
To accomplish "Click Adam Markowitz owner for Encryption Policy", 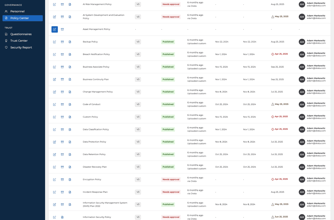I will (316, 178).
